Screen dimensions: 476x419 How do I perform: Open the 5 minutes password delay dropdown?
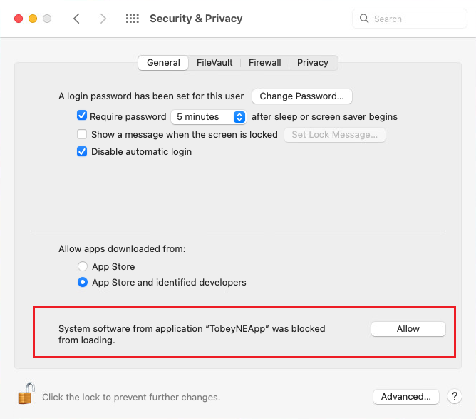209,117
